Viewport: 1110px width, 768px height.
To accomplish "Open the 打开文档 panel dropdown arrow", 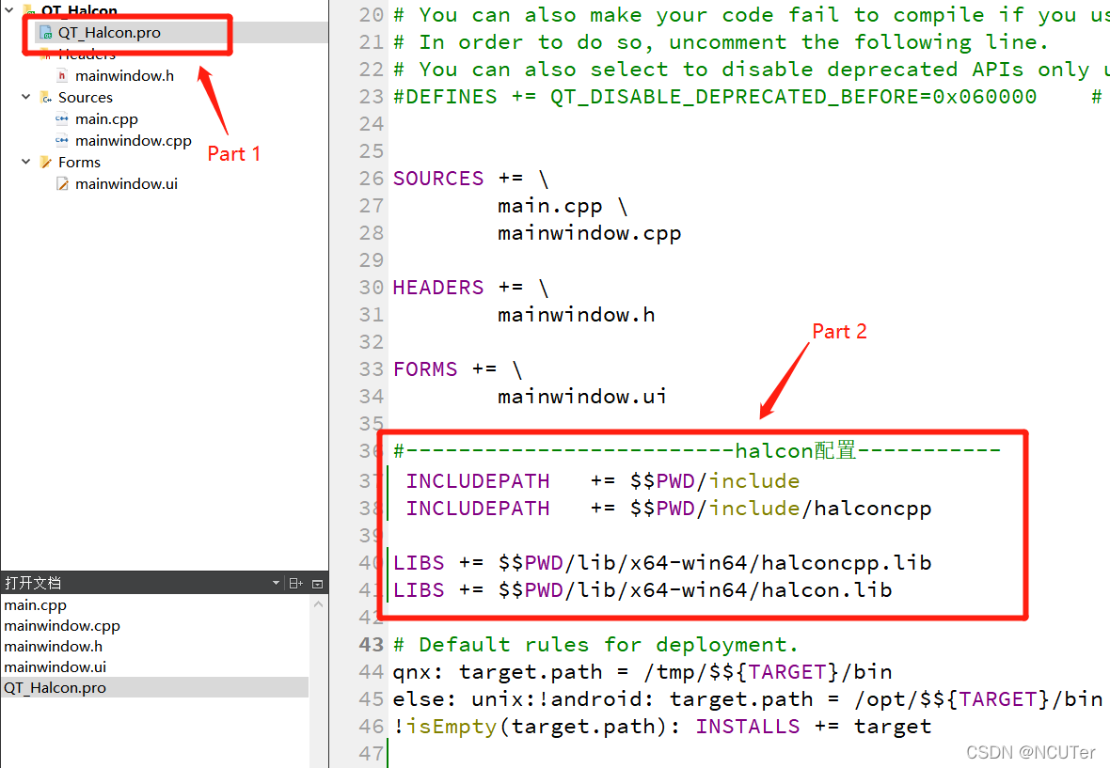I will [x=276, y=584].
